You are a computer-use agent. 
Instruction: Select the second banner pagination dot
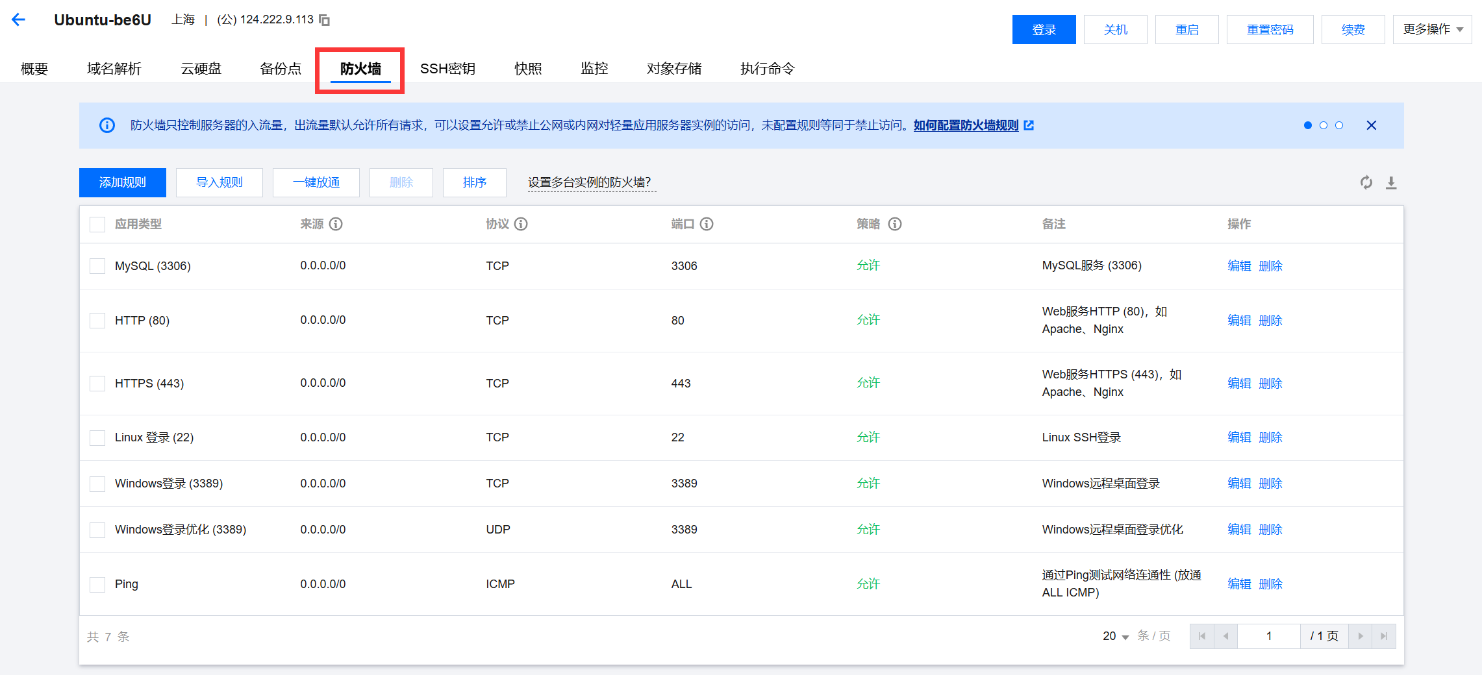click(1324, 125)
